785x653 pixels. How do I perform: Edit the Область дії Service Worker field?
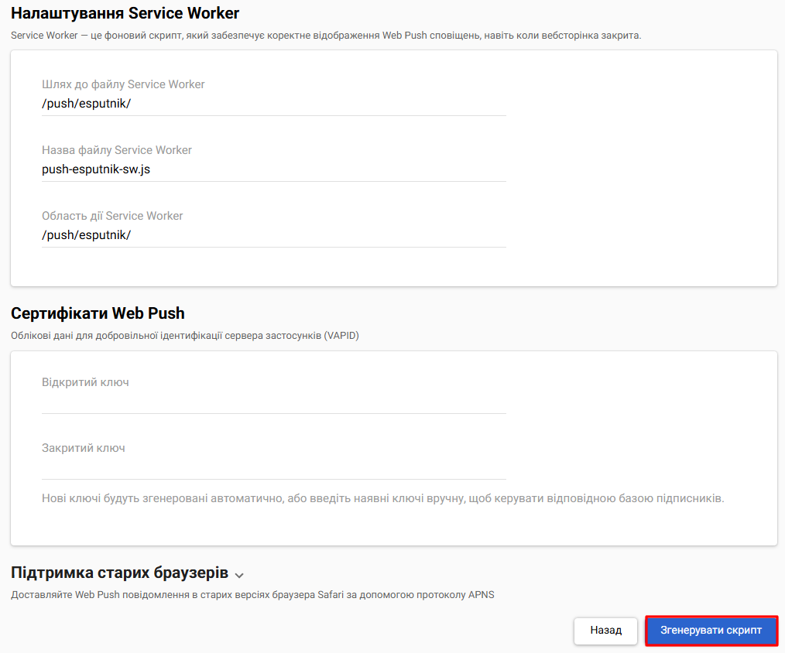click(x=274, y=234)
